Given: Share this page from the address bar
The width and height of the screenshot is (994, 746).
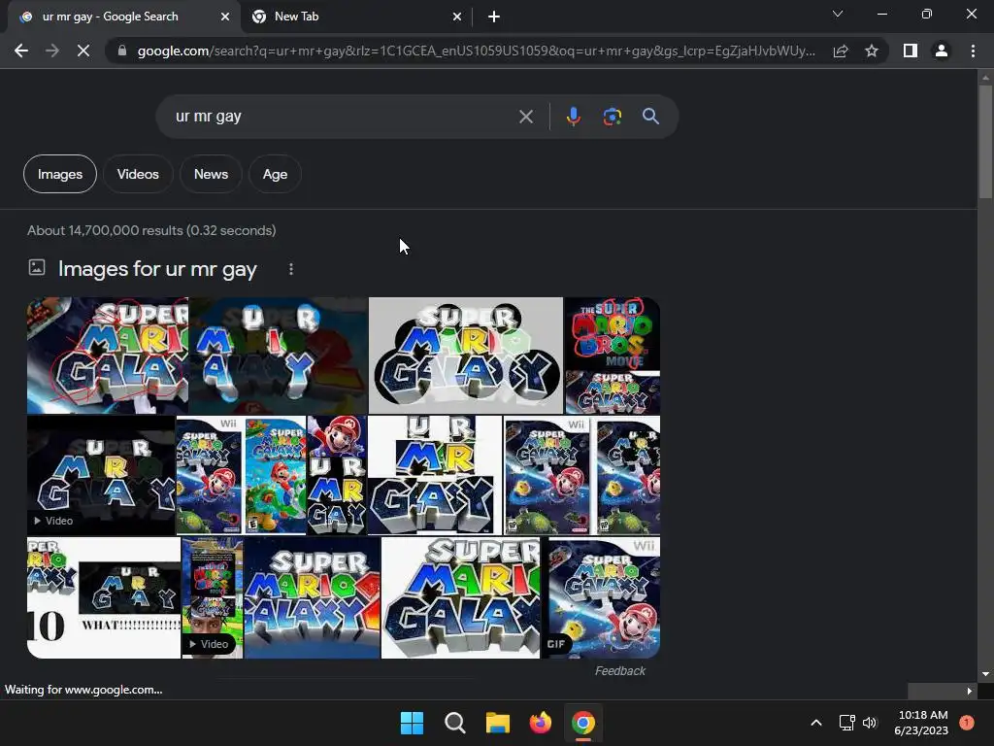Looking at the screenshot, I should (841, 51).
